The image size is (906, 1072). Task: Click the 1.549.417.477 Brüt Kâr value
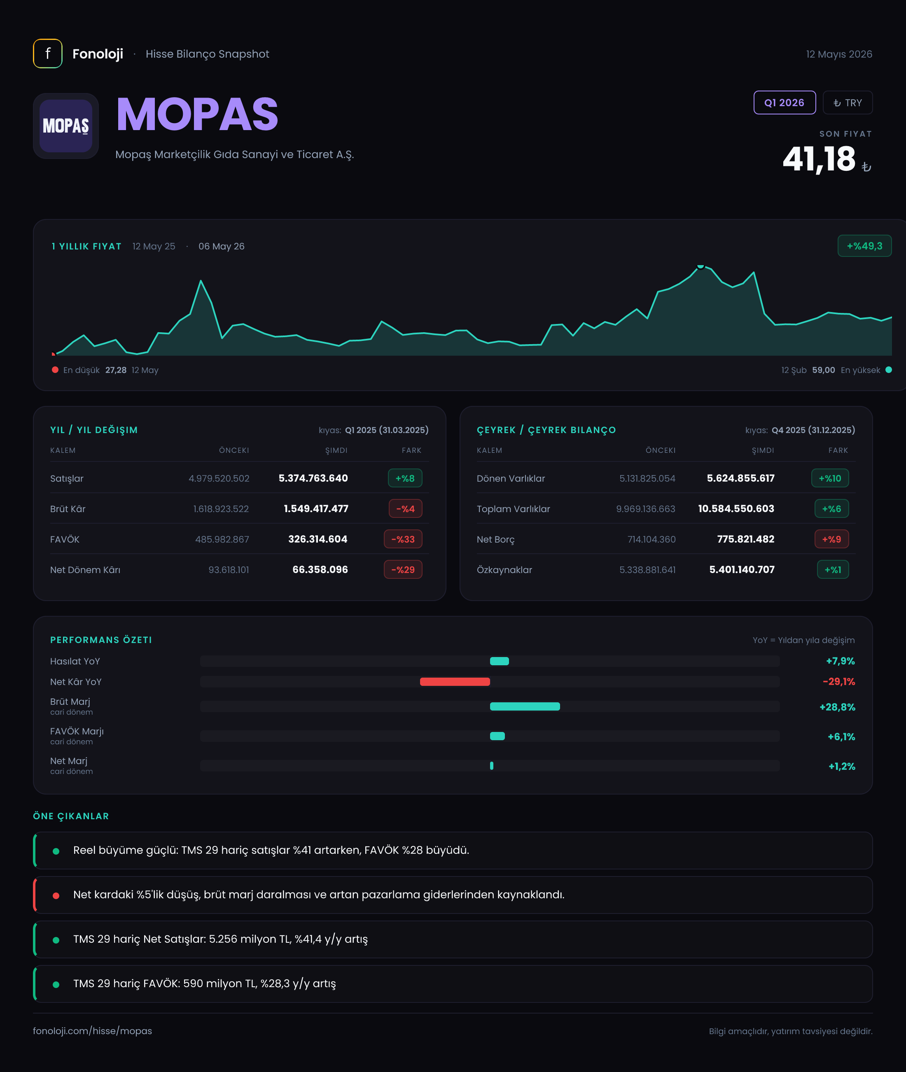pyautogui.click(x=316, y=509)
